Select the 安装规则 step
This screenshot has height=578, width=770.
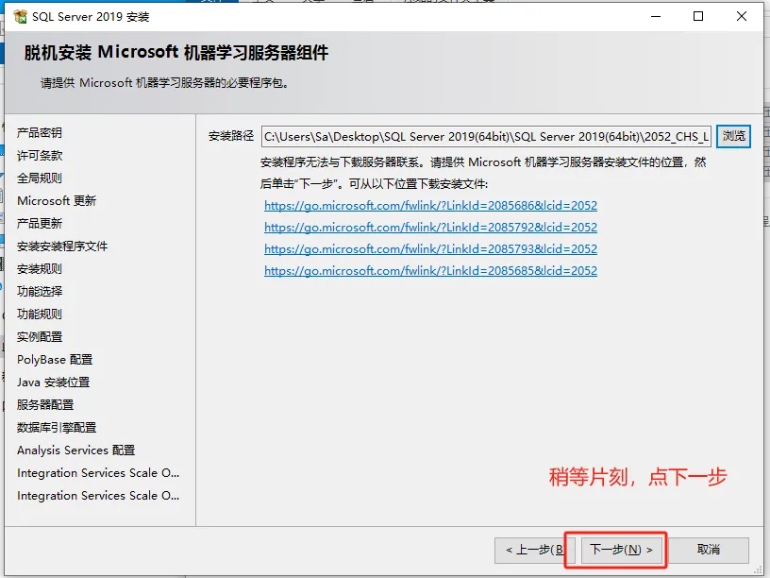coord(40,269)
